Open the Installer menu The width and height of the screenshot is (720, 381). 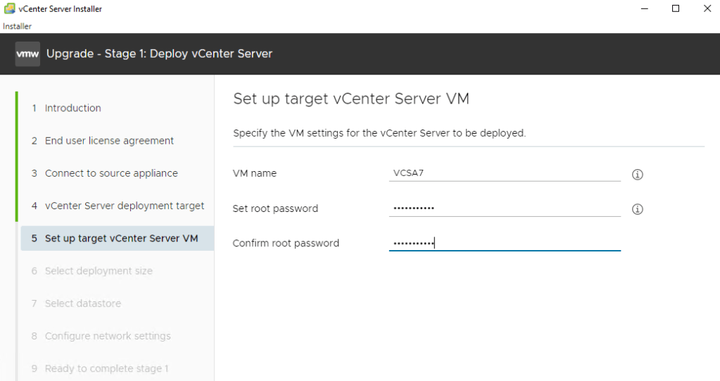[x=17, y=26]
